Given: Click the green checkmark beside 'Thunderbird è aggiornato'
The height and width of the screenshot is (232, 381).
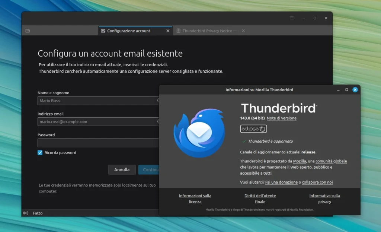Looking at the screenshot, I should (244, 141).
